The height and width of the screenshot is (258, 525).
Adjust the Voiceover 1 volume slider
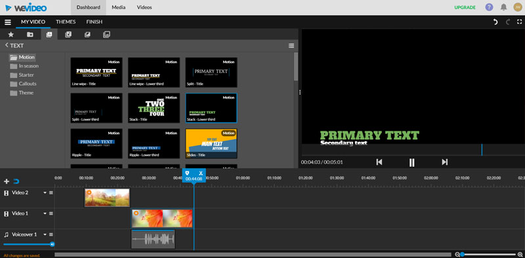pos(28,244)
